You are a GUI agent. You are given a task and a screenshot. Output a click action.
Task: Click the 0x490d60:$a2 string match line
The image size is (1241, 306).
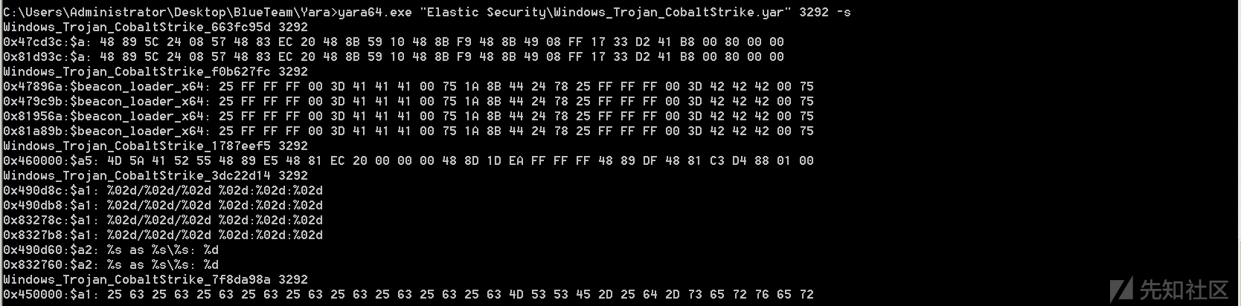[111, 250]
